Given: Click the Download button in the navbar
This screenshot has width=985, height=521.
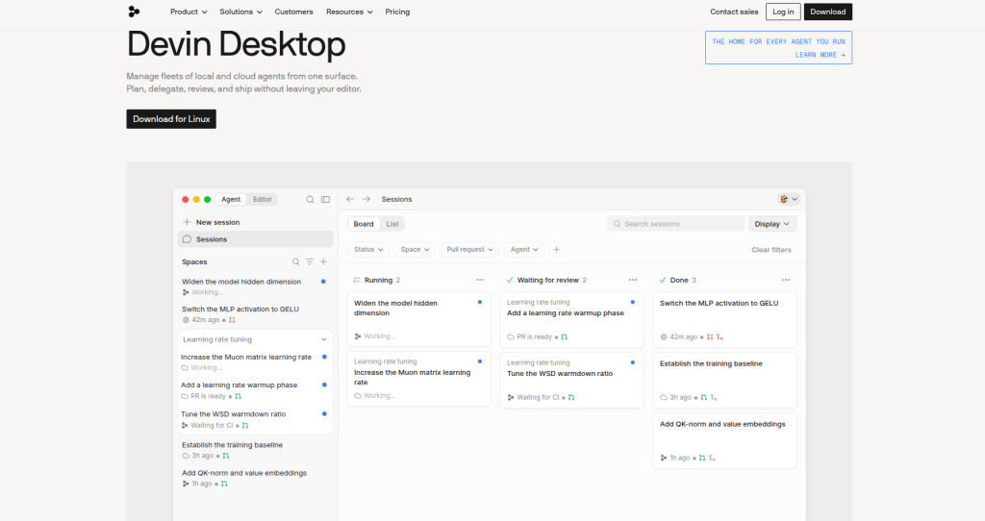Looking at the screenshot, I should point(828,12).
